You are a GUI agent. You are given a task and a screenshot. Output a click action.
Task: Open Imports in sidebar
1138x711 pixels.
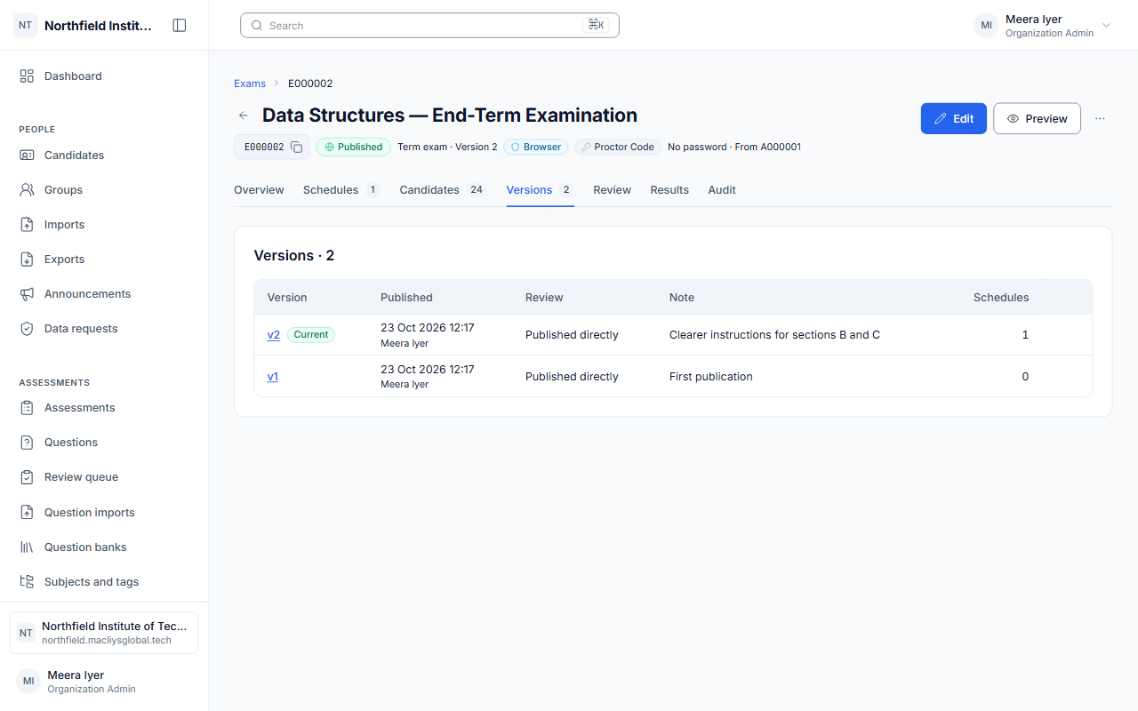tap(104, 224)
